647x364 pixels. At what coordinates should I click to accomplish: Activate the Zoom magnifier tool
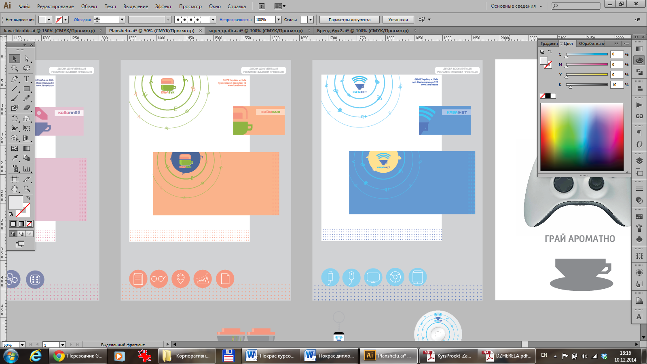[x=27, y=188]
